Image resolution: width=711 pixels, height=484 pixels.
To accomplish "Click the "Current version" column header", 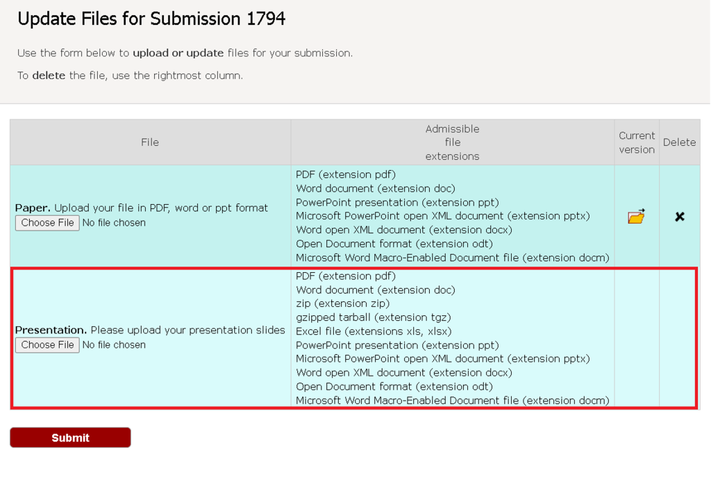I will (636, 142).
